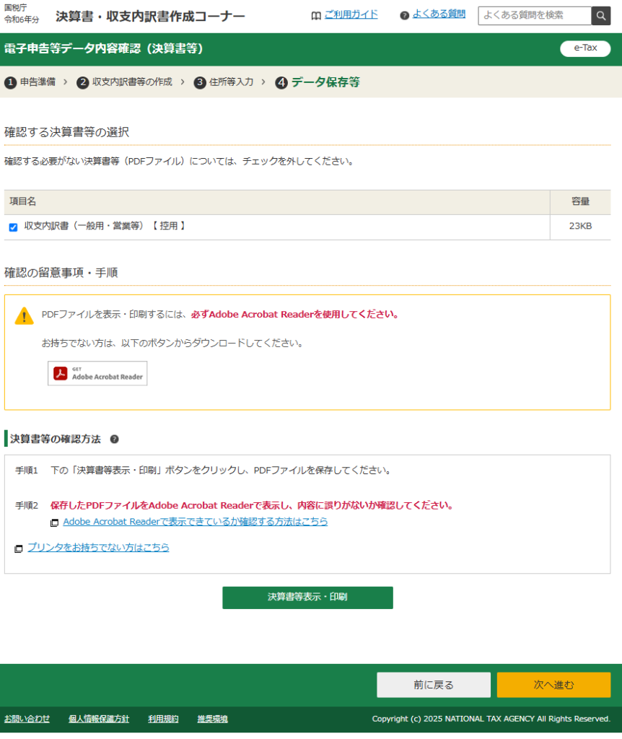Click new-window icon beside プリンタをお持ちでない方
622x739 pixels.
19,549
